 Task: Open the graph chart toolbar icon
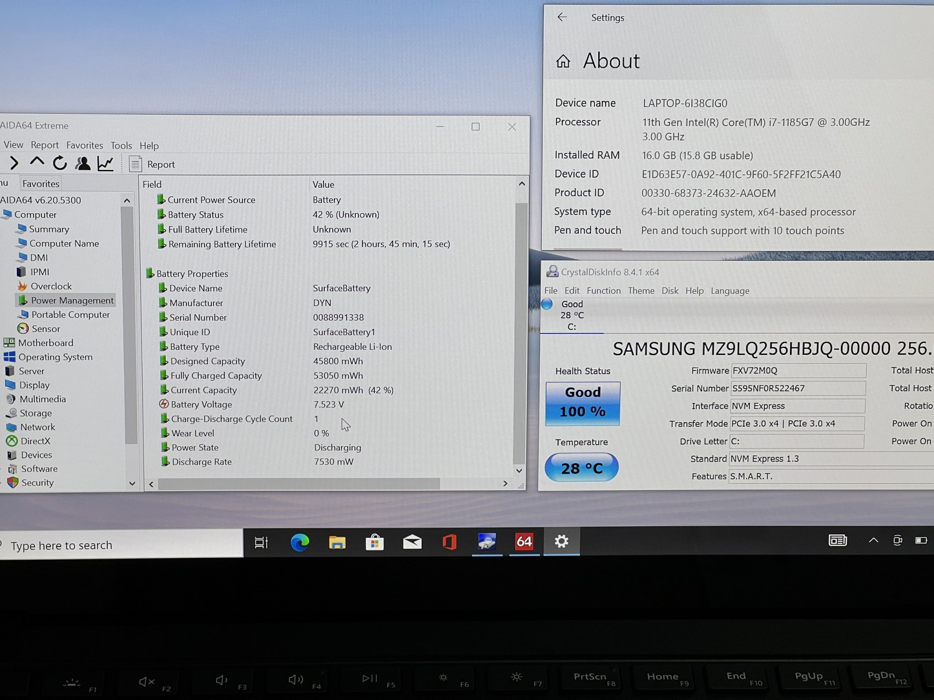coord(105,164)
